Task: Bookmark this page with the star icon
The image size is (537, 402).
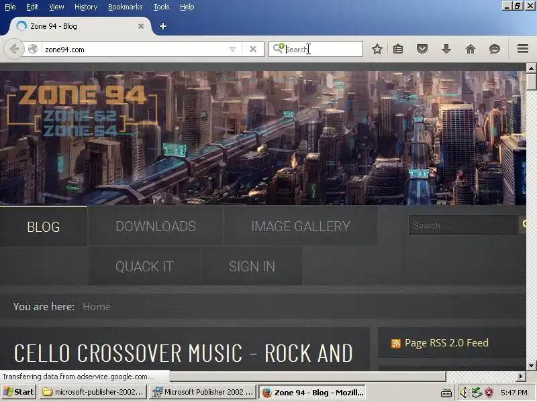Action: pos(377,49)
